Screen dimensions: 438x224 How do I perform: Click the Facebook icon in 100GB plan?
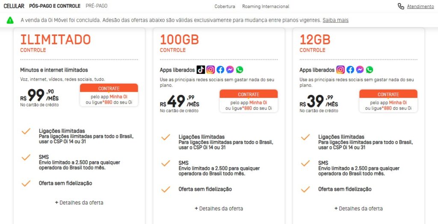coord(220,70)
